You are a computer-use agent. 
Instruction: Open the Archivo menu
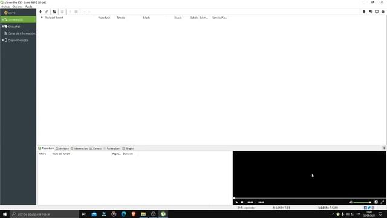tap(5, 7)
